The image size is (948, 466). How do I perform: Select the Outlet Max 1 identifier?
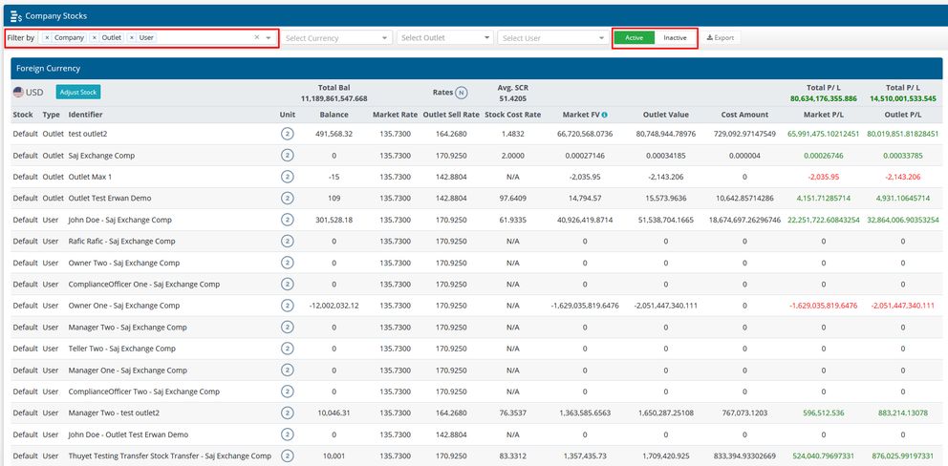[90, 177]
